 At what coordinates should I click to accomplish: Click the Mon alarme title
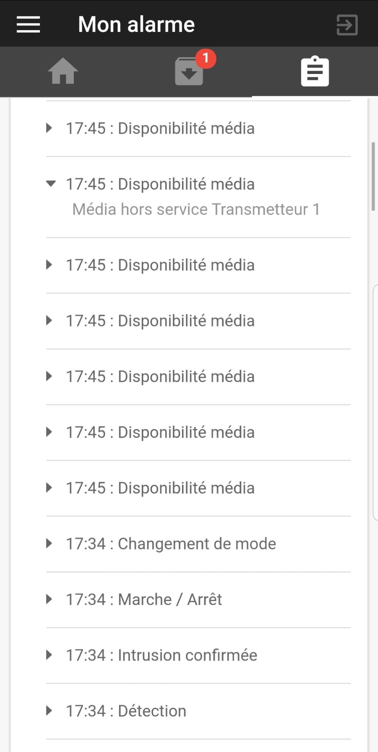coord(136,24)
